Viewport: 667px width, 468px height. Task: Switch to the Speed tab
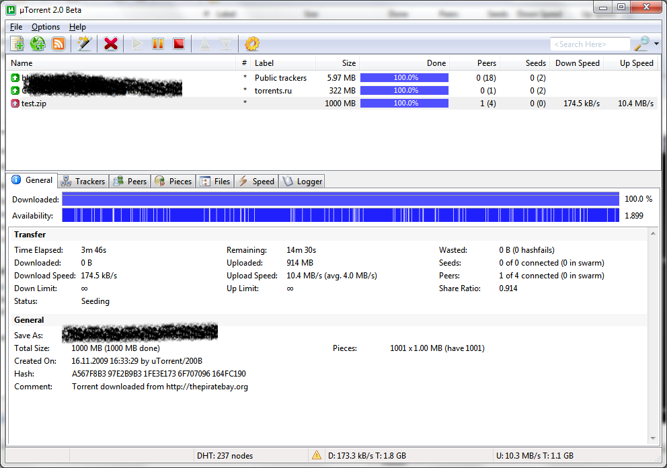point(256,182)
